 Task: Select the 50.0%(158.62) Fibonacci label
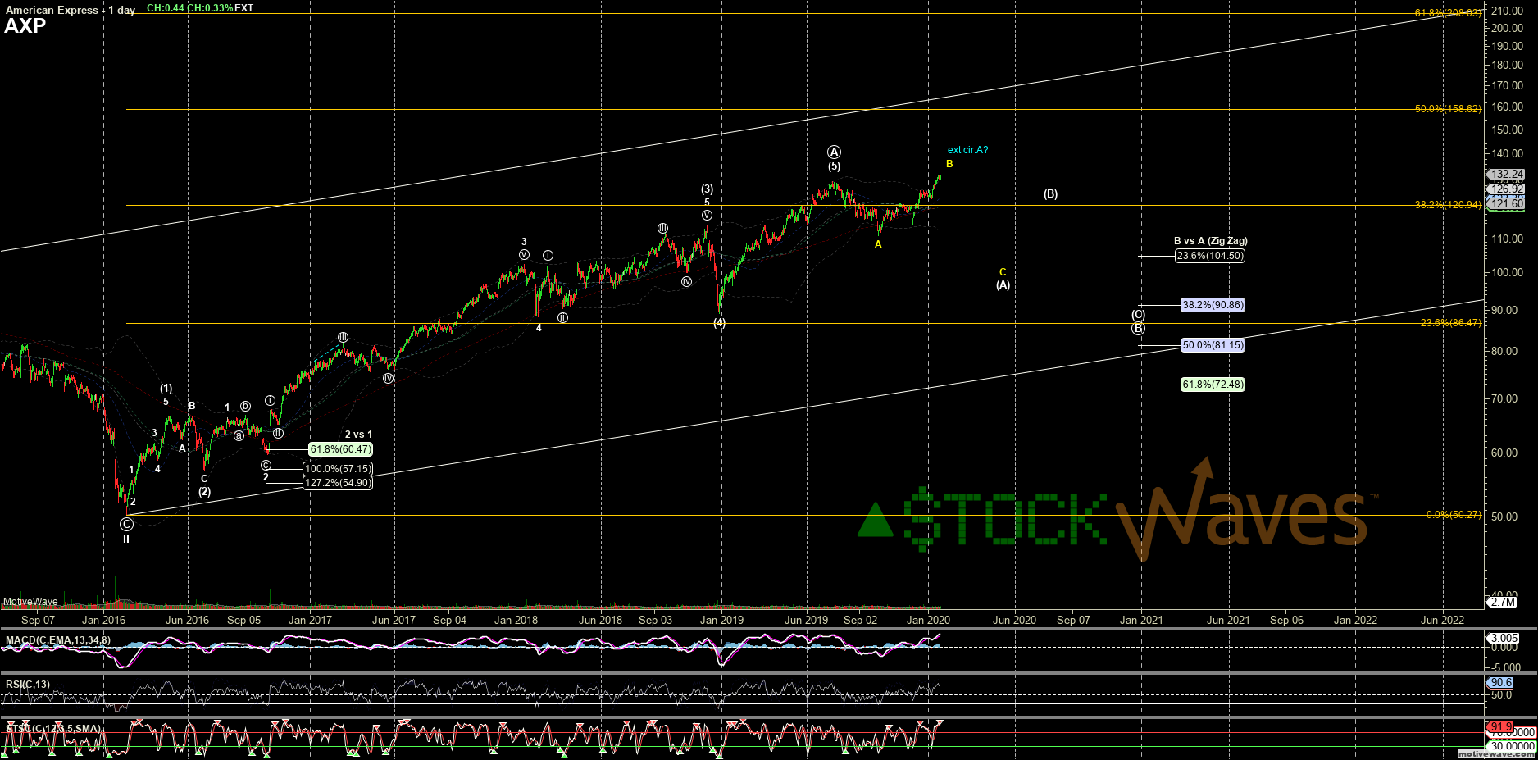coord(1448,109)
